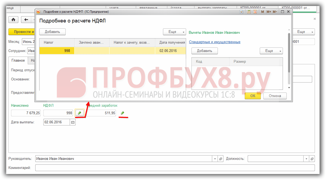Add a row to the tax table
This screenshot has width=326, height=180.
[52, 32]
